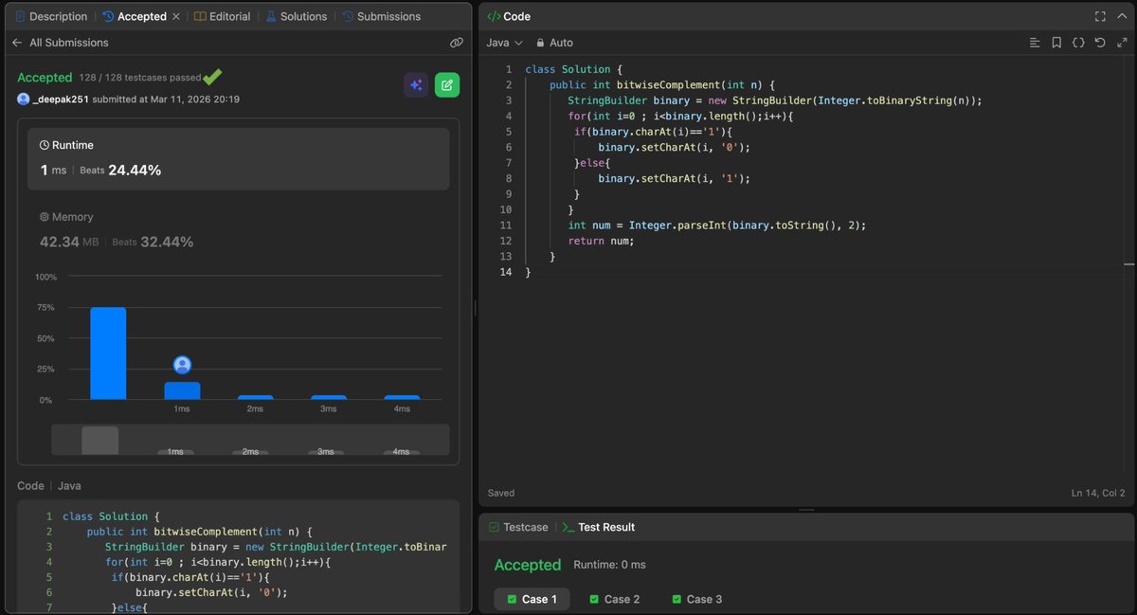Viewport: 1137px width, 615px height.
Task: Select the Memory stats card
Action: pos(238,230)
